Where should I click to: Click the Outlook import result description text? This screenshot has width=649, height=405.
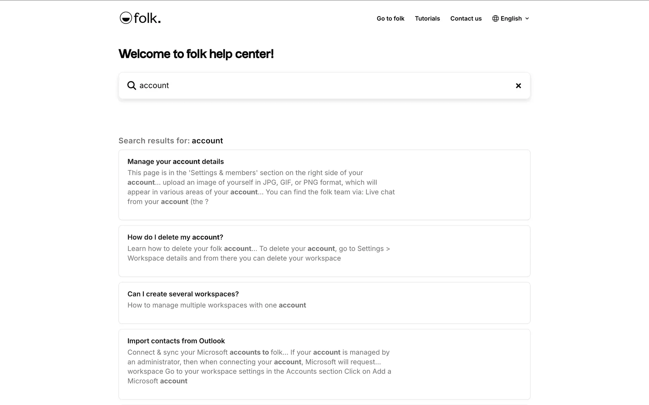pos(259,367)
